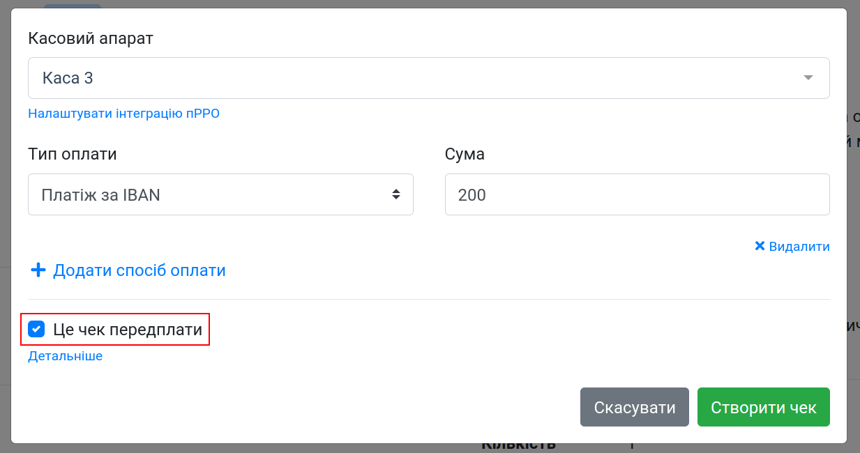Viewport: 860px width, 453px height.
Task: Expand the Тип оплати Платіж за IBAN select
Action: pos(220,194)
